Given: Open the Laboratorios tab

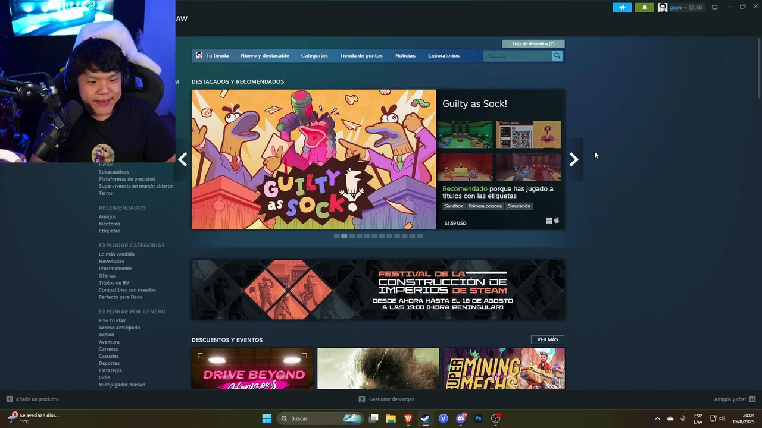Looking at the screenshot, I should tap(444, 56).
